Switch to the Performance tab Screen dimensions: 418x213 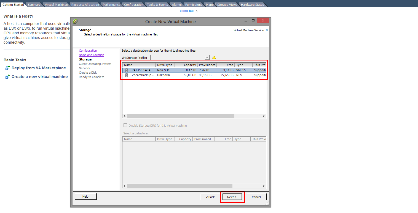(111, 5)
